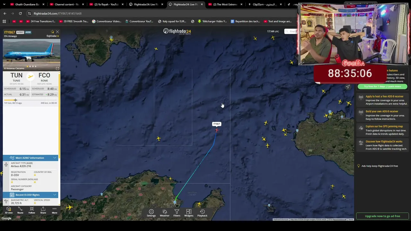Screen dimensions: 411x231
Task: Click the Airbus A320-216 aircraft type
Action: click(21, 166)
